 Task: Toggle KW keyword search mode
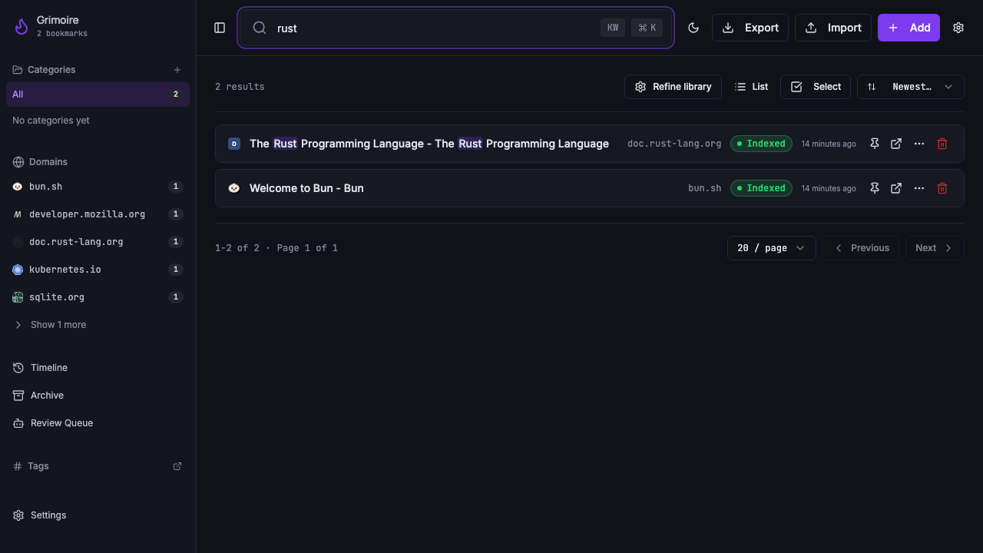click(x=613, y=28)
